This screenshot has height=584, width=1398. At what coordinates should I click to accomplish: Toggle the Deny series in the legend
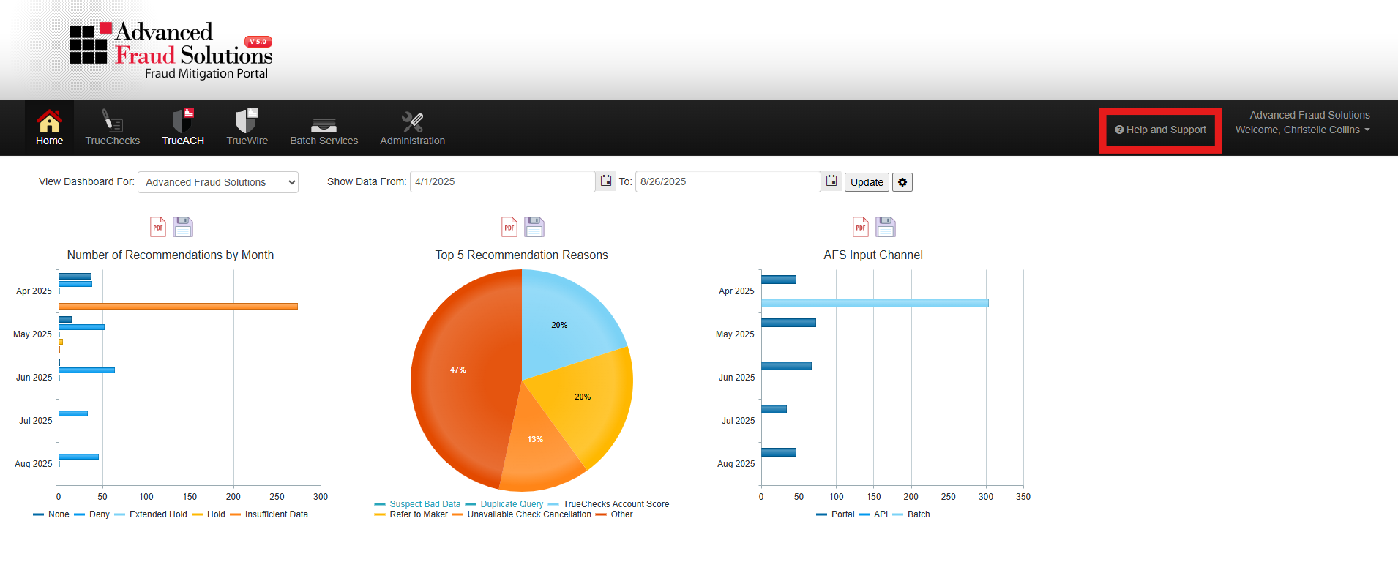tap(91, 514)
